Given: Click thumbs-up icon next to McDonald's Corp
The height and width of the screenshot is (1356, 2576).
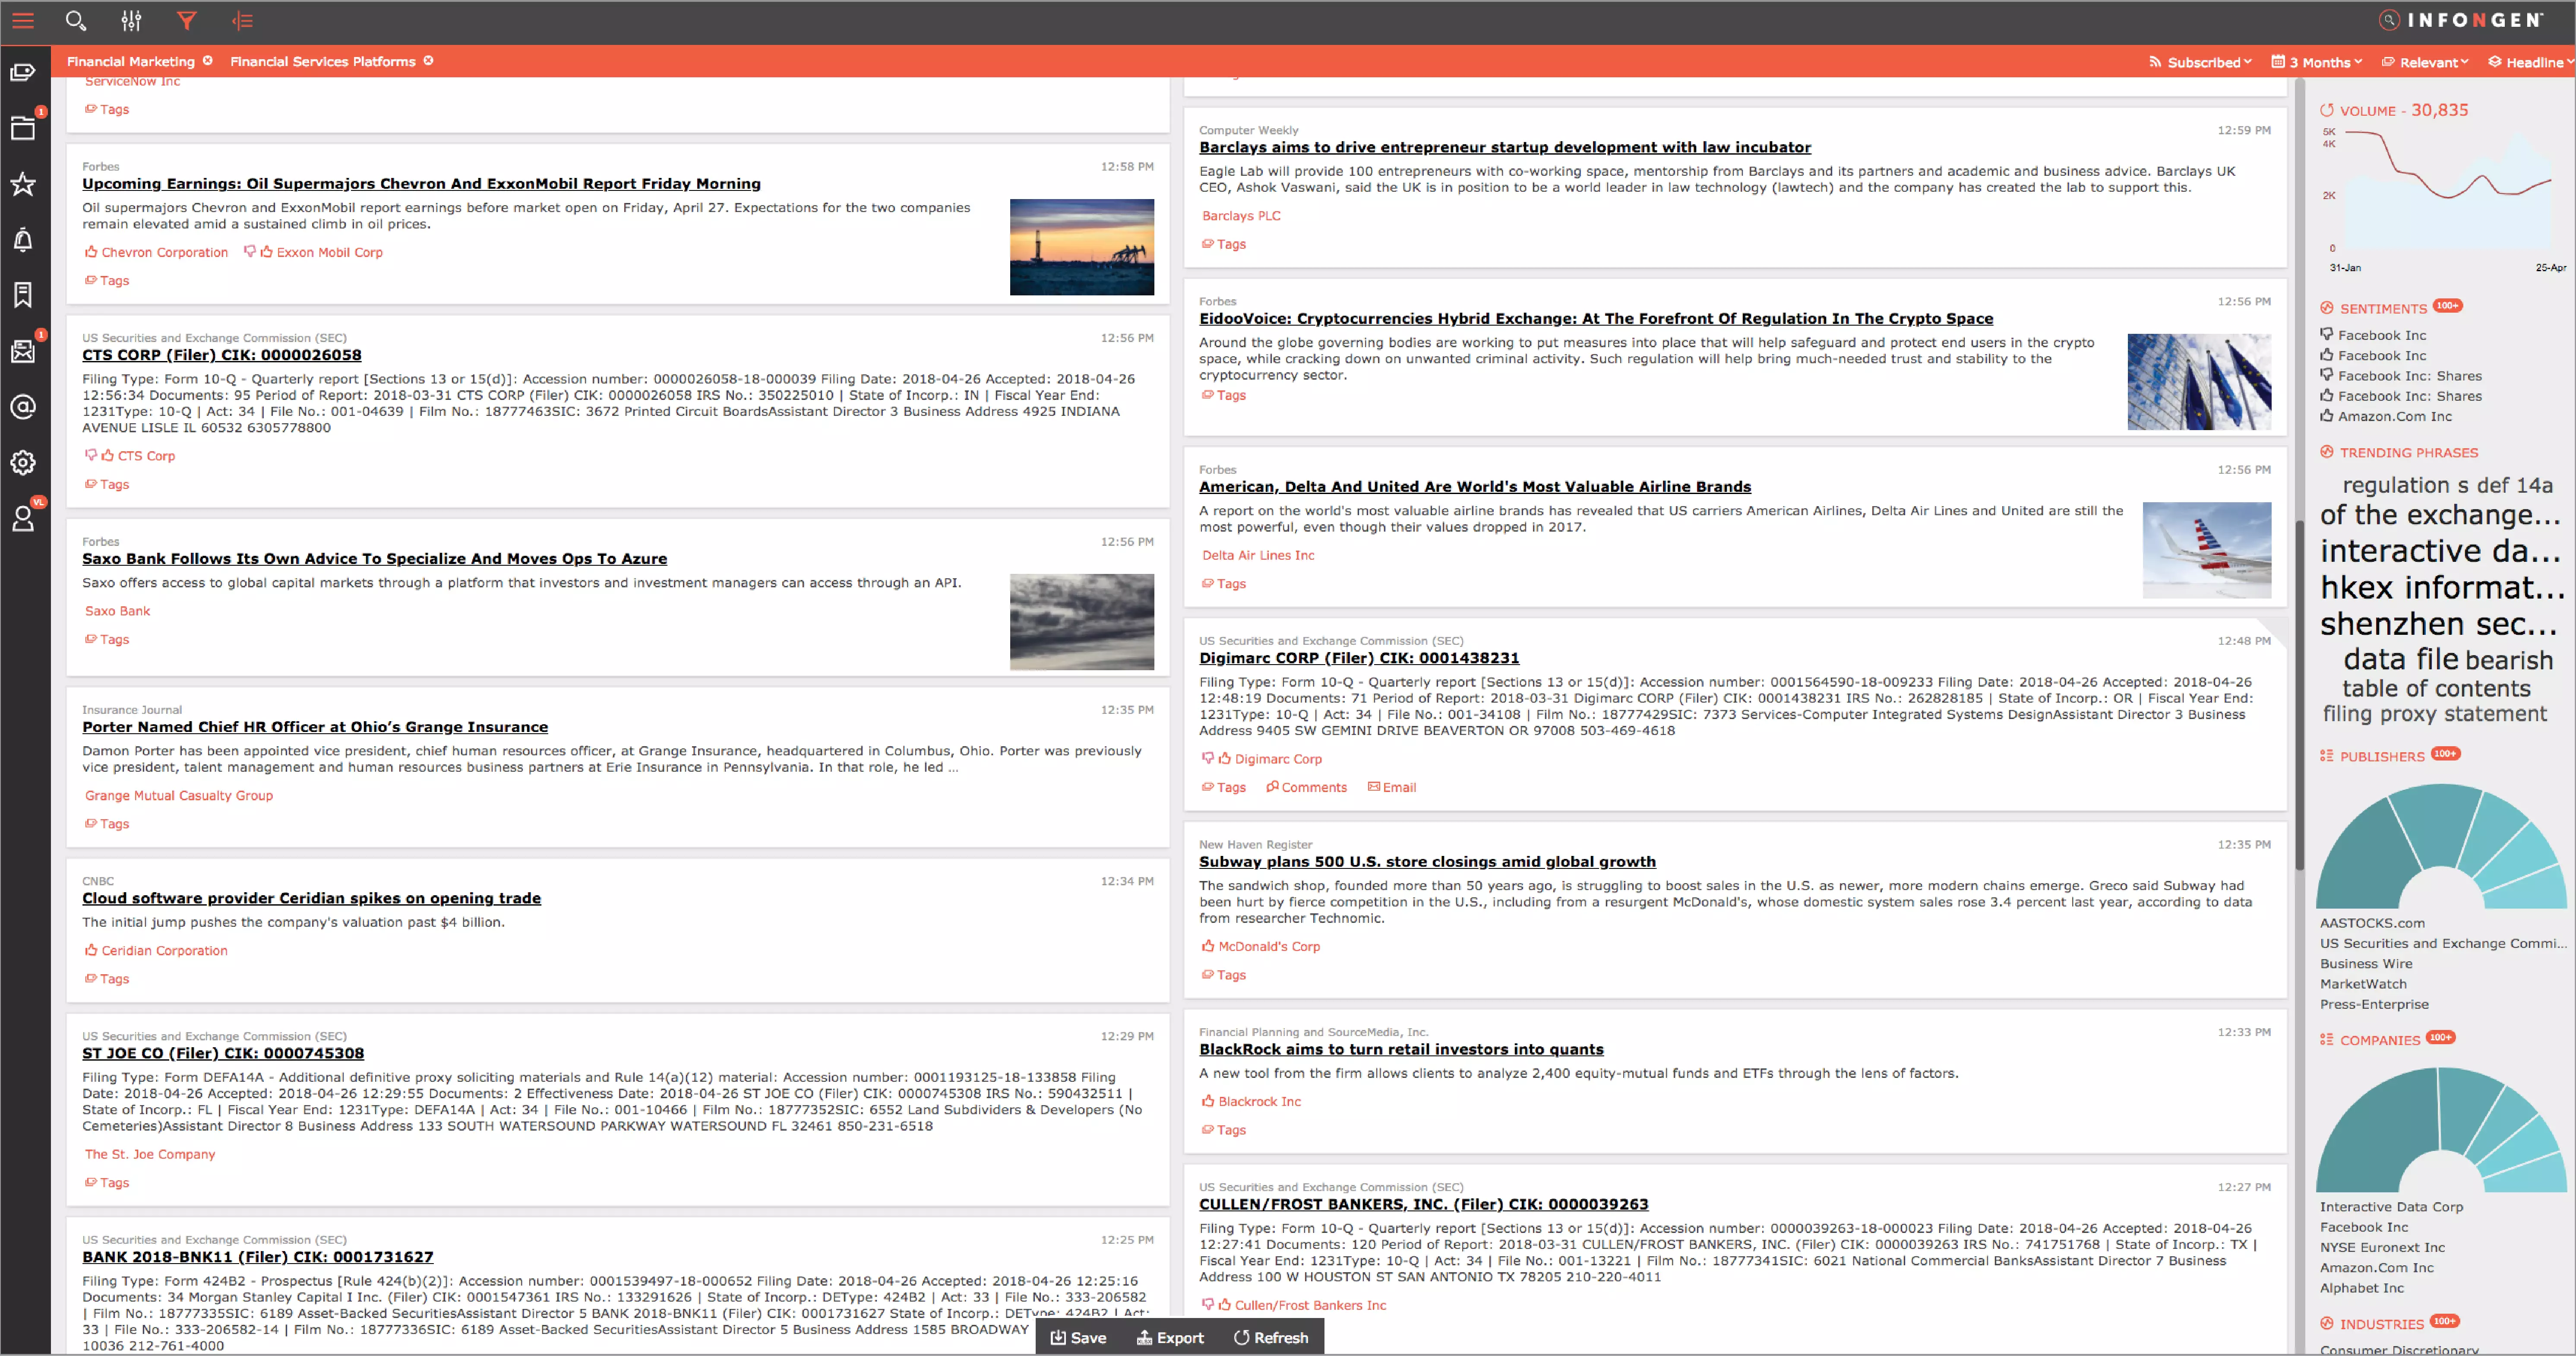Looking at the screenshot, I should tap(1208, 946).
